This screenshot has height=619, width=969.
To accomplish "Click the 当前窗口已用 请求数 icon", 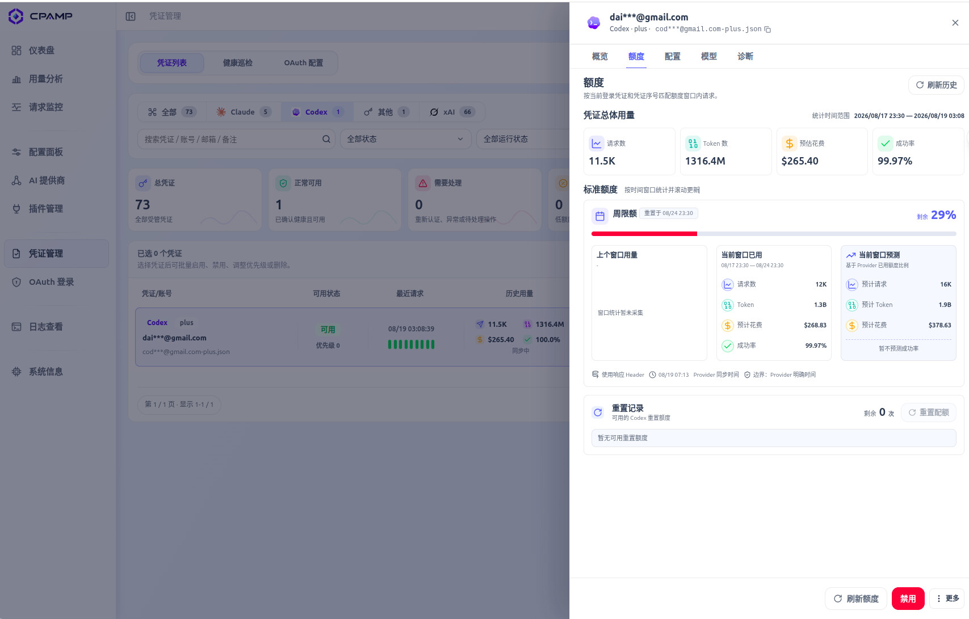I will pyautogui.click(x=728, y=285).
